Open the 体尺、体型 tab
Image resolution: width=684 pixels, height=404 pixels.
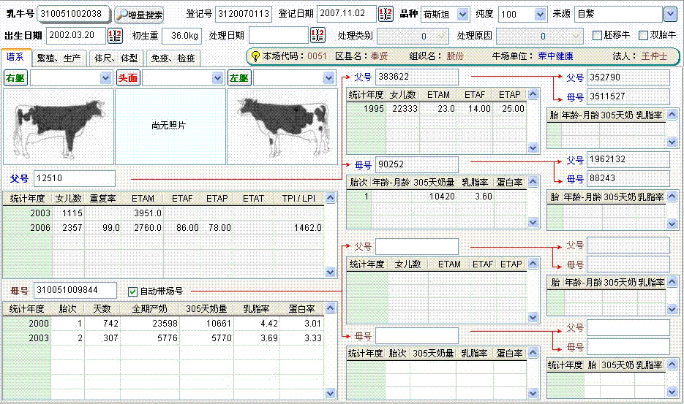116,58
